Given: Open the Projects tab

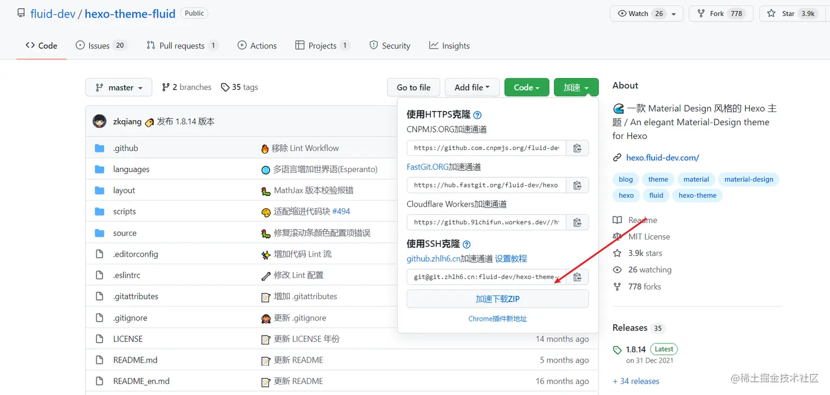Looking at the screenshot, I should [x=322, y=46].
